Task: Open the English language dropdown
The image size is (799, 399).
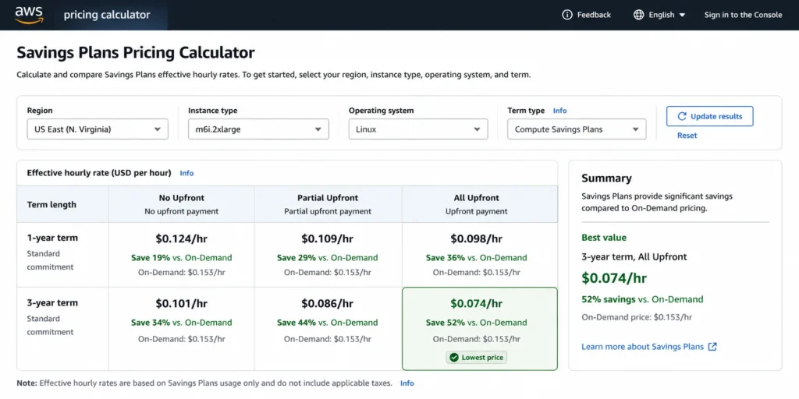Action: [x=660, y=15]
